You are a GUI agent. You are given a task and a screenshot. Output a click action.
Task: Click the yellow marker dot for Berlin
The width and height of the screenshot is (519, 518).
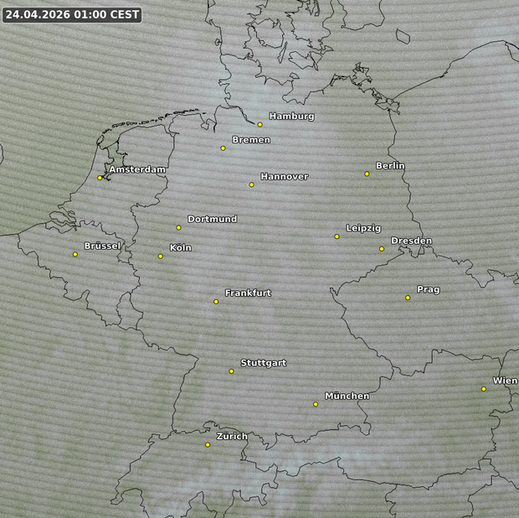tap(367, 174)
